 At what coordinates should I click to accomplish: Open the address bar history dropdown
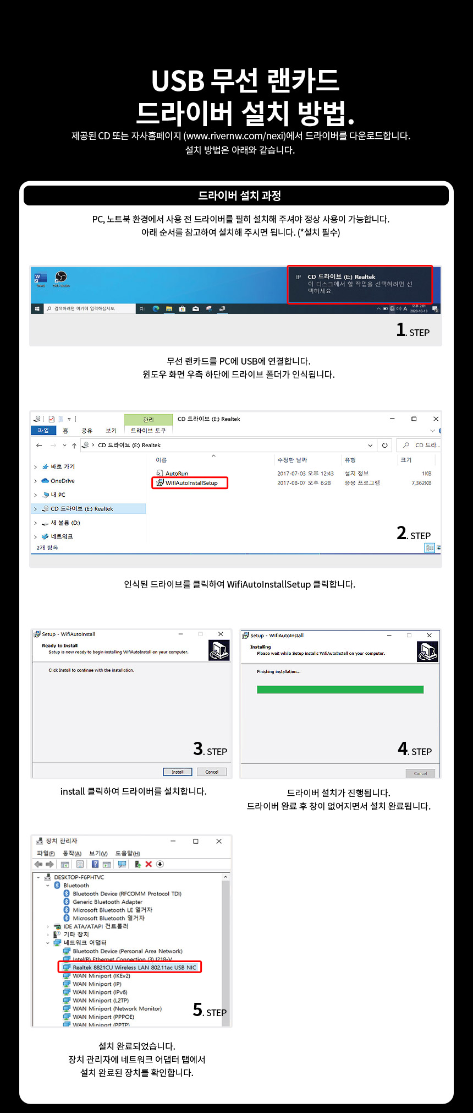(370, 445)
